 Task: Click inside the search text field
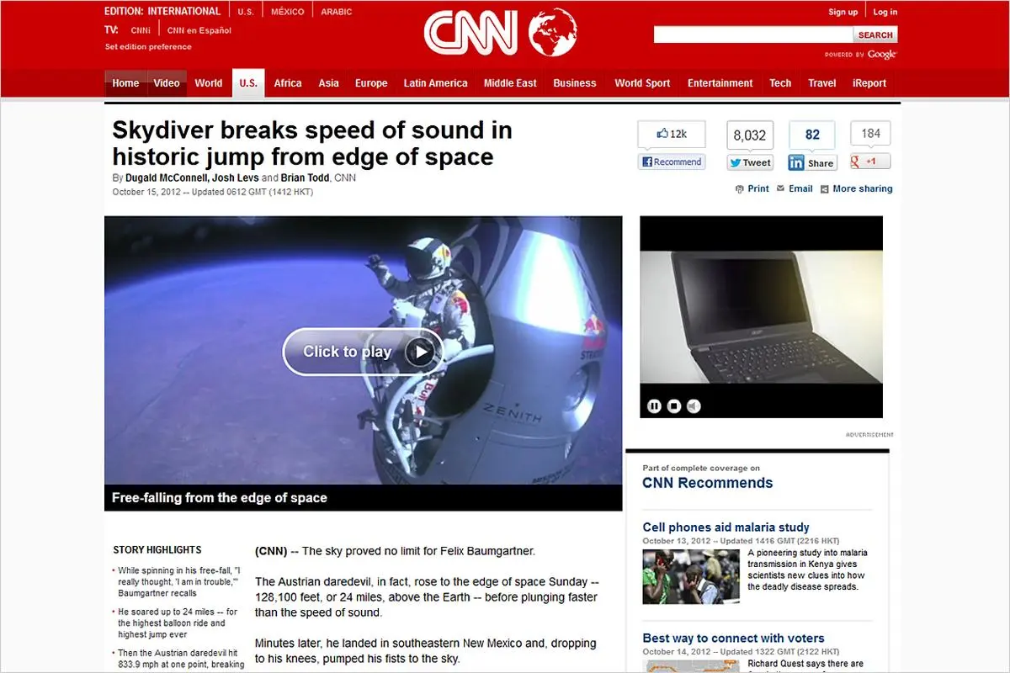753,34
